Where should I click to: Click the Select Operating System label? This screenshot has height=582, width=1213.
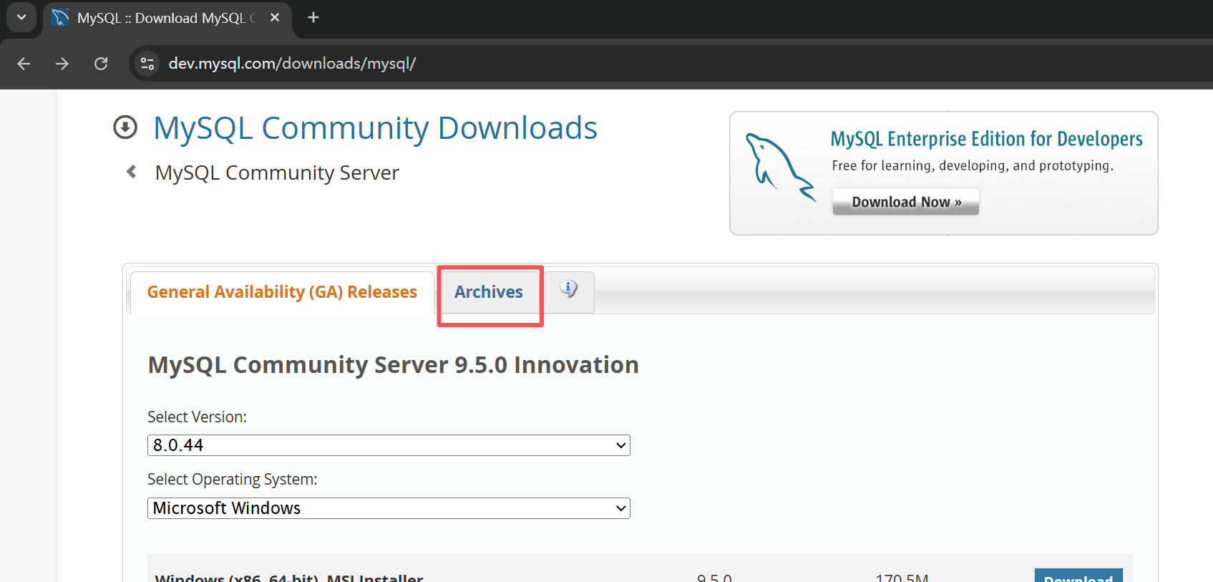point(232,479)
